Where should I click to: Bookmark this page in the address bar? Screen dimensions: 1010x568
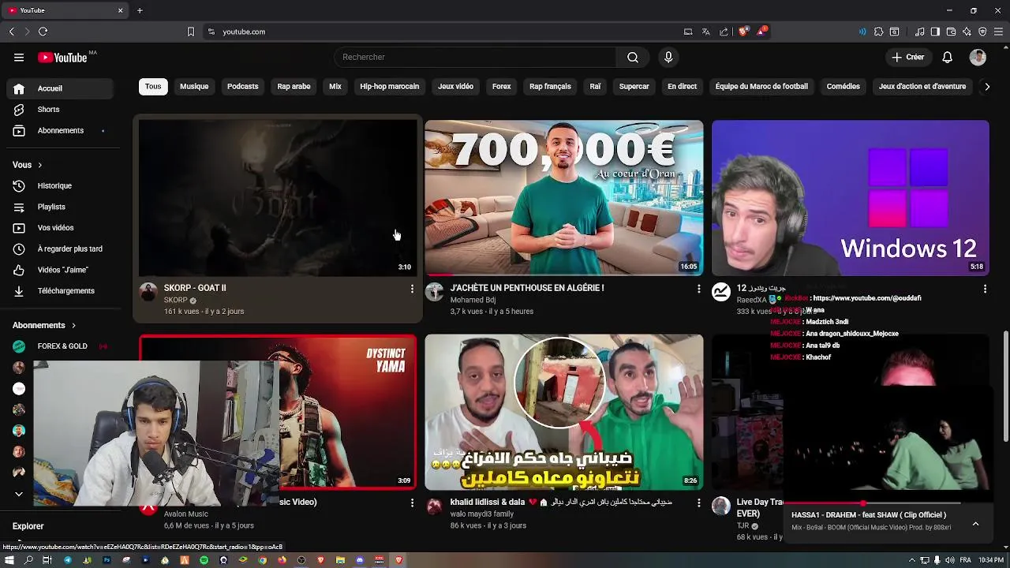(190, 32)
